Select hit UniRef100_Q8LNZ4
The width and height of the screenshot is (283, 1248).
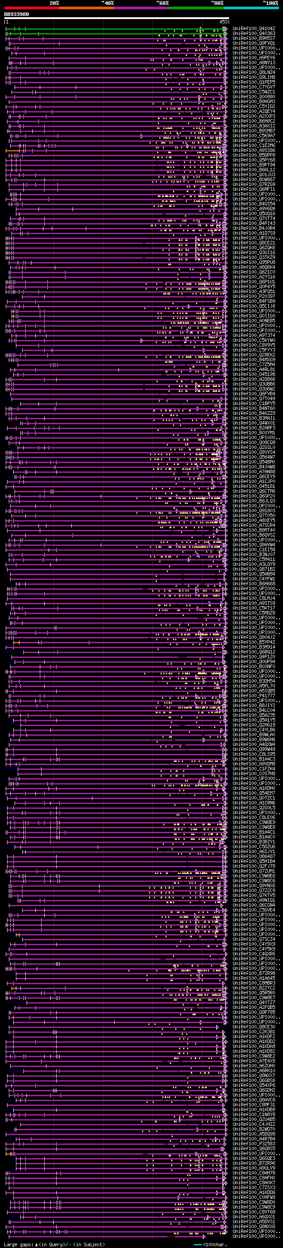point(254,72)
